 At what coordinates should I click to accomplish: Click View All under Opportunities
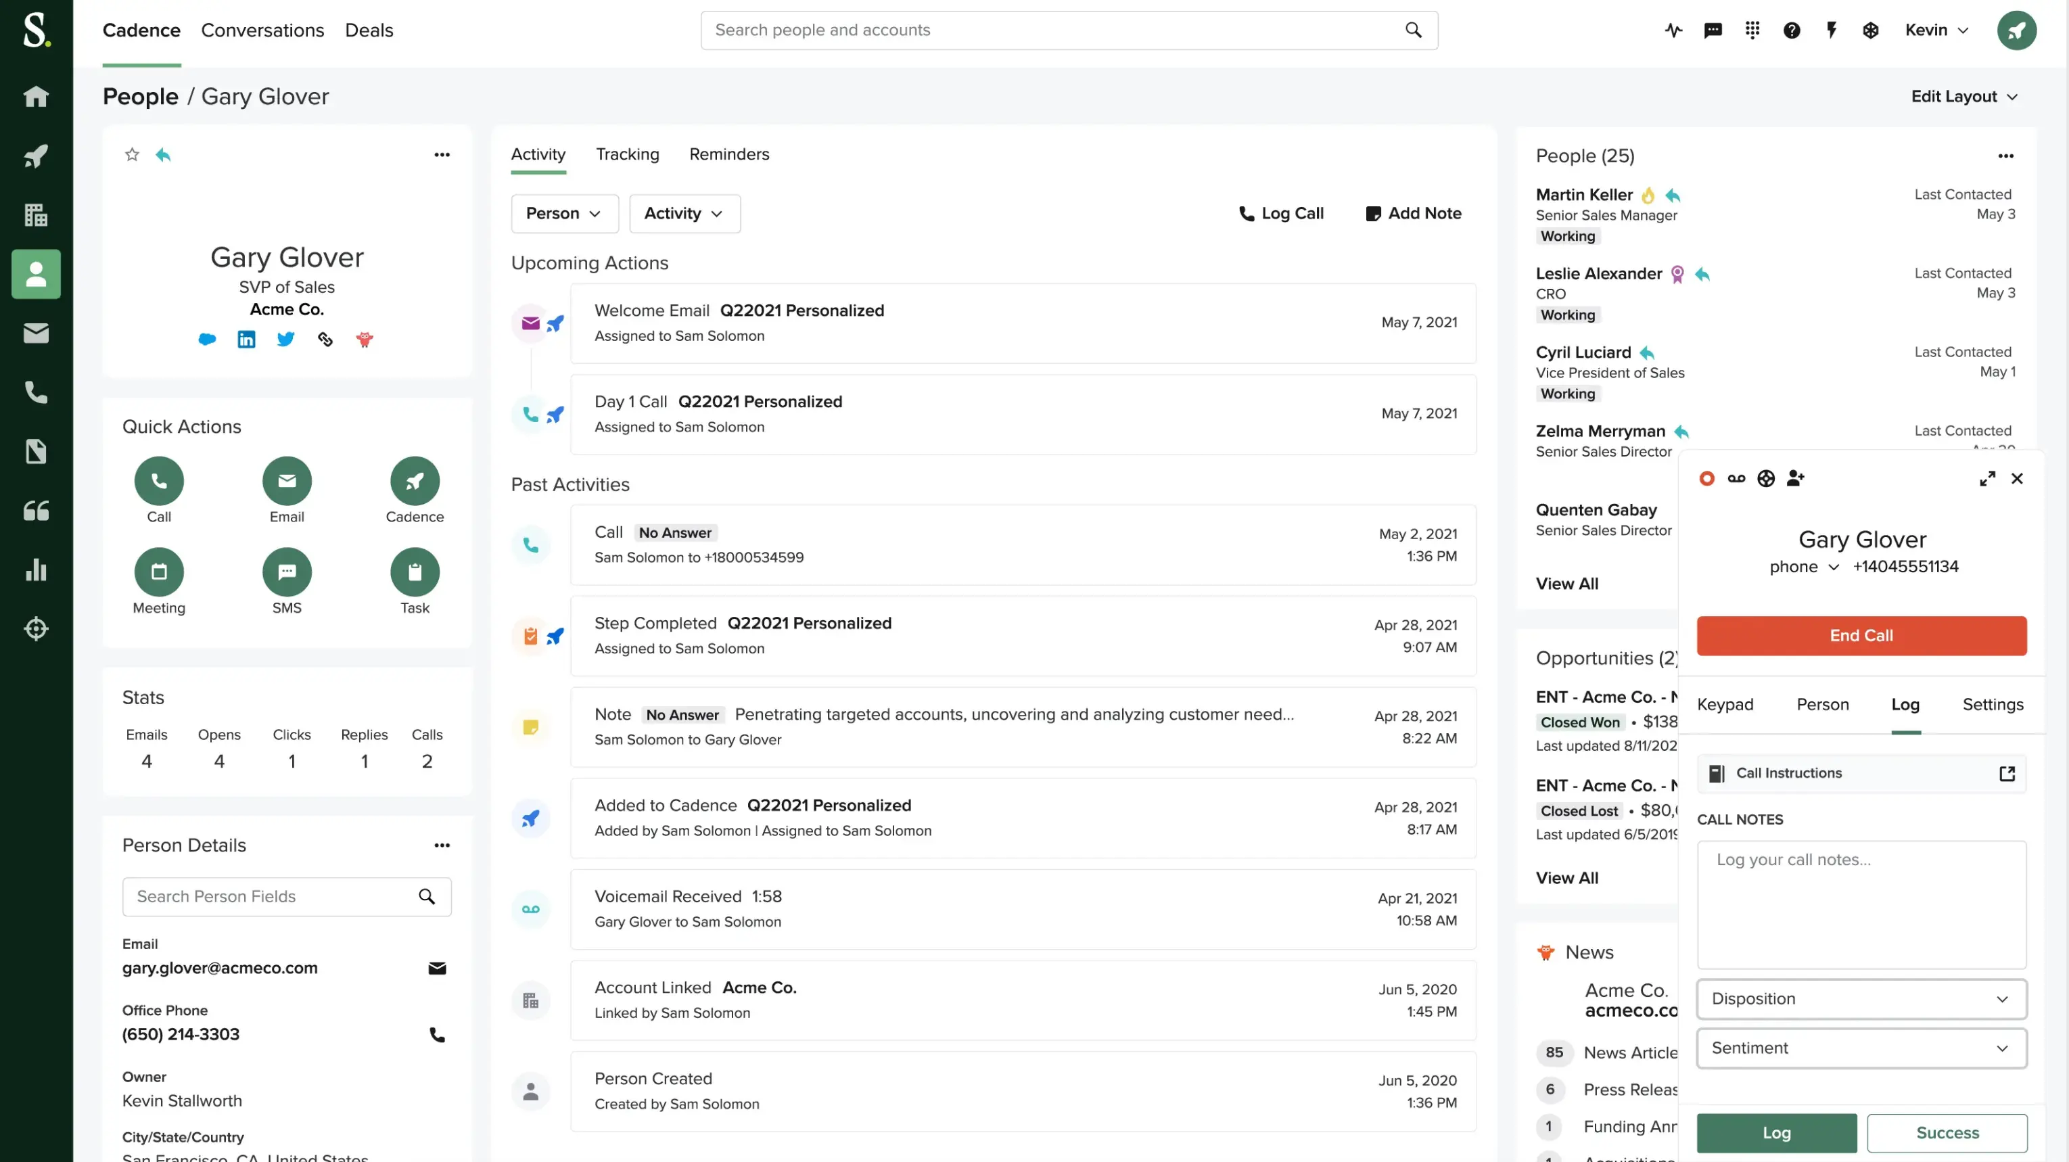(1566, 878)
